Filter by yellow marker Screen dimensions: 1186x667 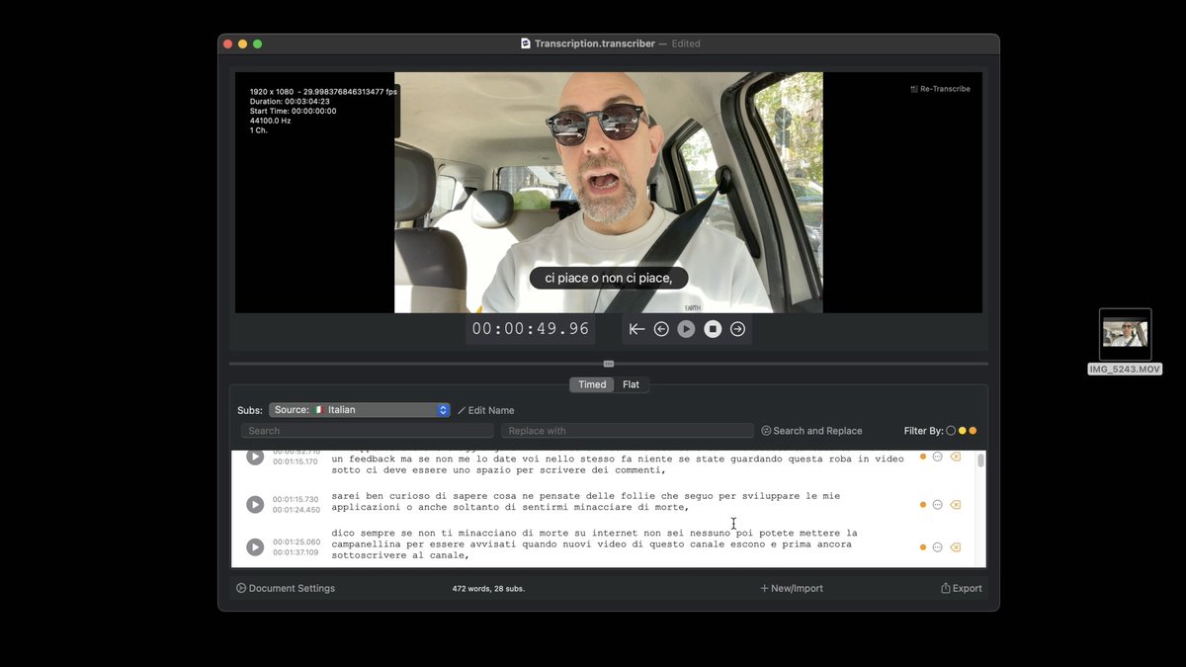[962, 431]
